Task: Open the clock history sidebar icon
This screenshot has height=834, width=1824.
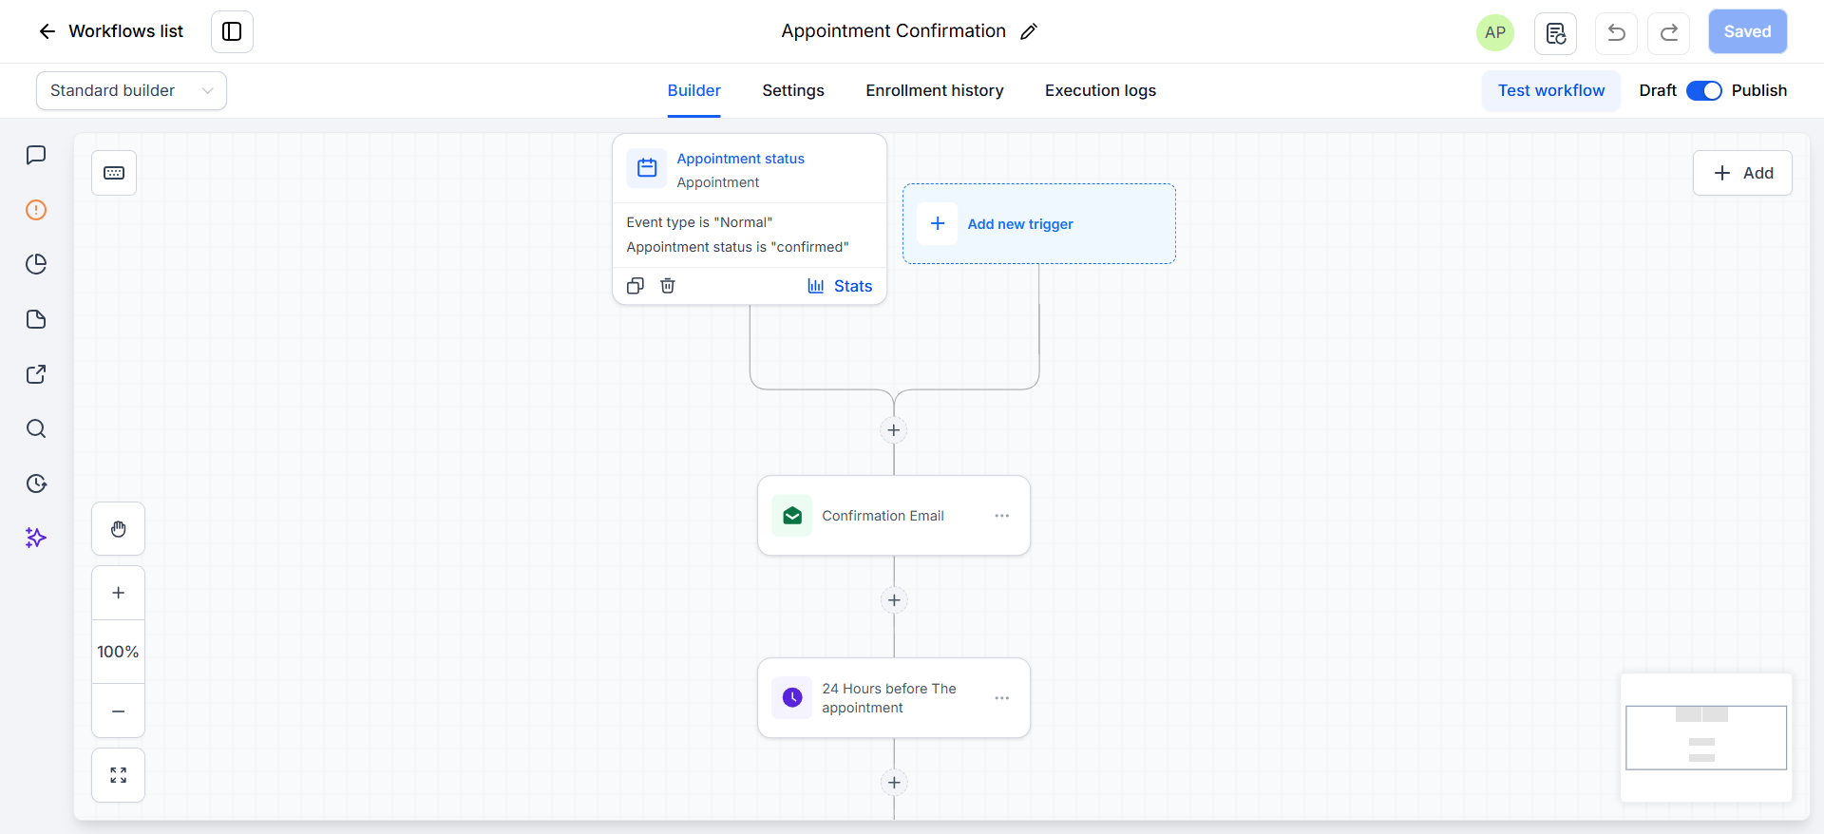Action: 36,483
